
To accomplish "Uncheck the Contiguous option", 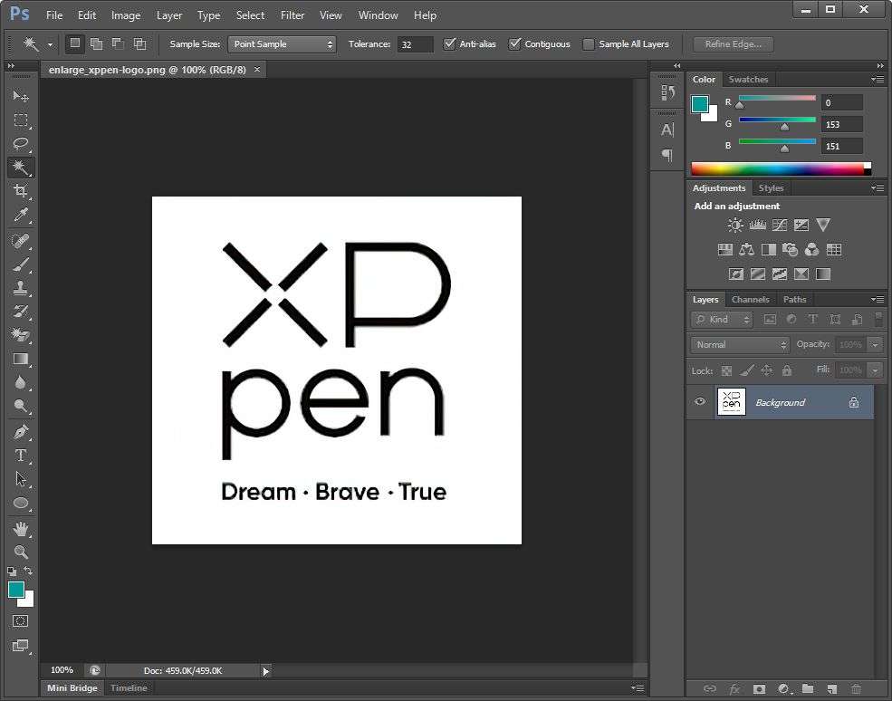I will pyautogui.click(x=515, y=43).
